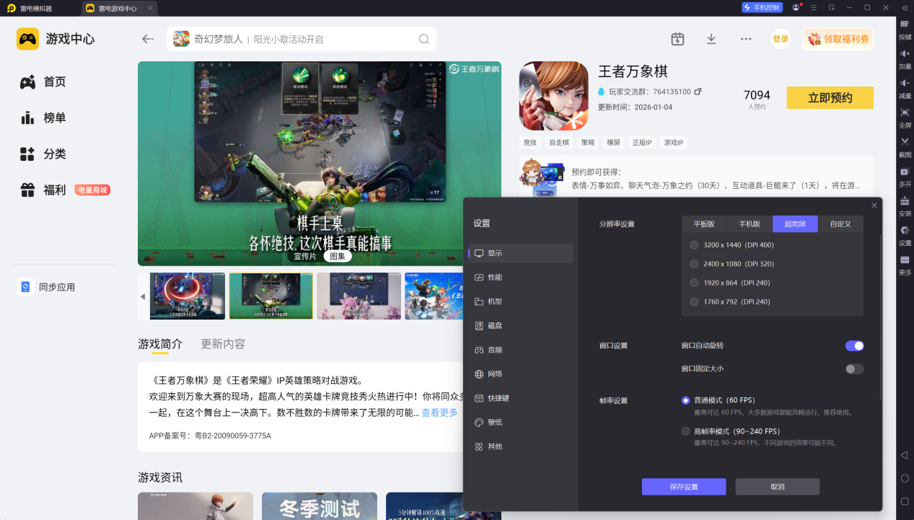Go back with the left arrow
This screenshot has width=914, height=520.
(x=148, y=39)
